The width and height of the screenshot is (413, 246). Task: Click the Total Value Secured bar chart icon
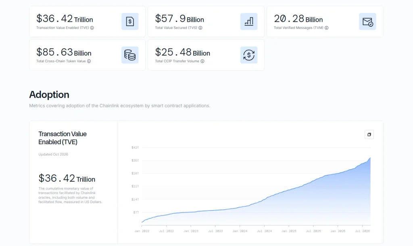(248, 21)
